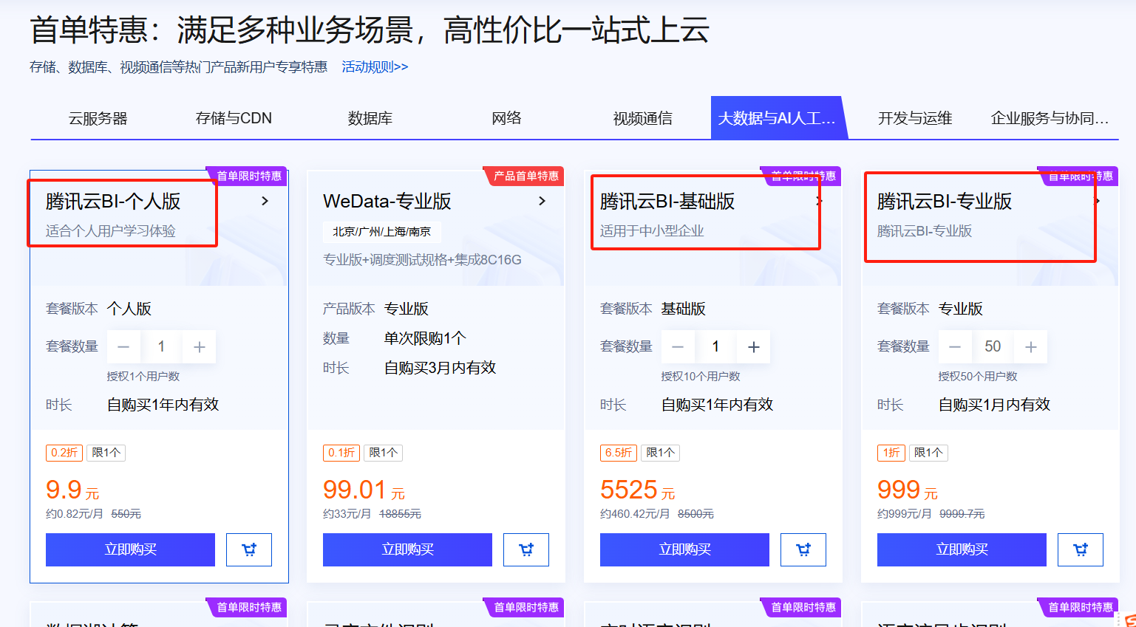
Task: Click the 1折 discount tag
Action: point(891,453)
